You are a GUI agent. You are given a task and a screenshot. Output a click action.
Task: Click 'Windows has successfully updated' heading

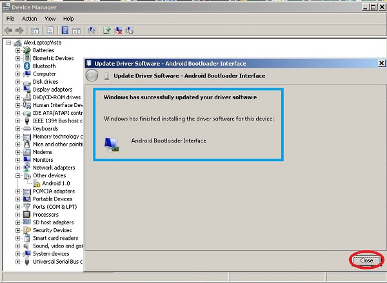pyautogui.click(x=180, y=97)
